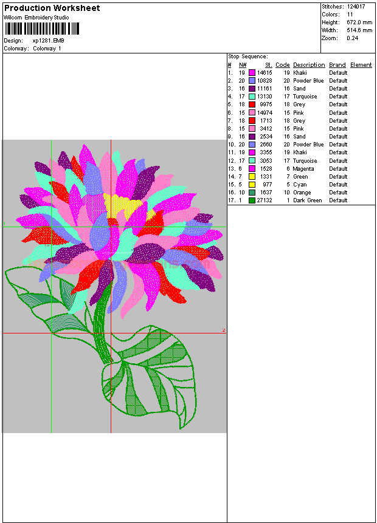Click the 'Colorway 1' value
377x523 pixels.
coord(47,49)
